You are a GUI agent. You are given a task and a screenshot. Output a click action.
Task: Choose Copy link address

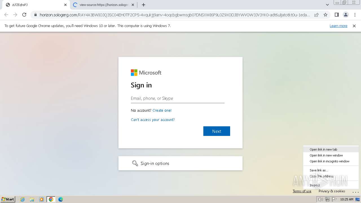pyautogui.click(x=331, y=176)
